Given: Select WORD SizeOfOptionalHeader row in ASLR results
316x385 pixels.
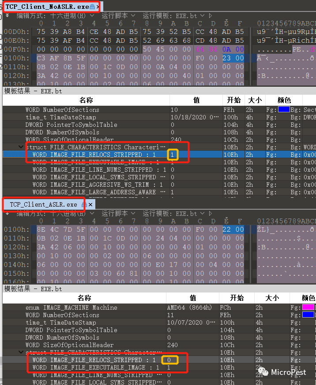Looking at the screenshot, I should pos(159,345).
